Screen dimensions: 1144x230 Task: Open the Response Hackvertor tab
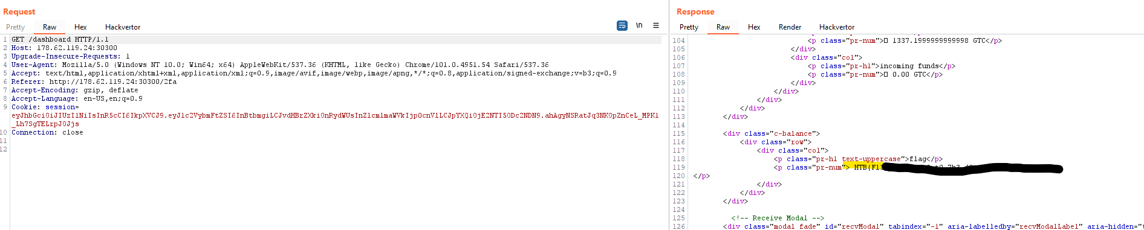click(837, 27)
